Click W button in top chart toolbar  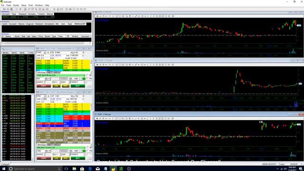pos(169,16)
